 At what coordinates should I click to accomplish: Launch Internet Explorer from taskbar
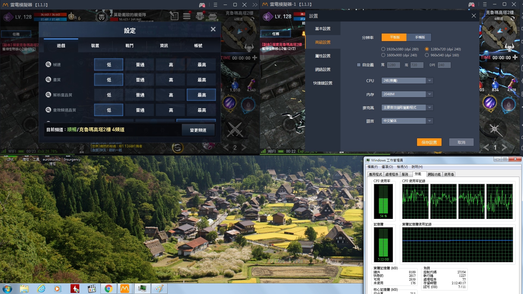41,289
